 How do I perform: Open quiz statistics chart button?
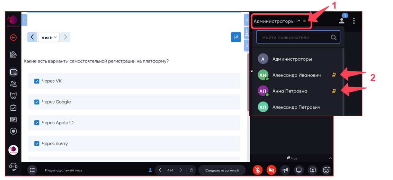[236, 37]
